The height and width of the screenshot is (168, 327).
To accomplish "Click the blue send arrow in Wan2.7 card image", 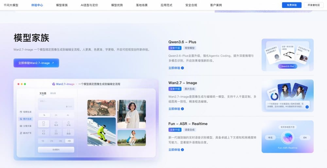I will pyautogui.click(x=307, y=107).
